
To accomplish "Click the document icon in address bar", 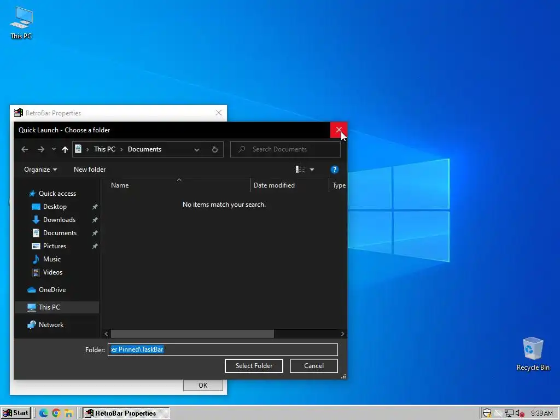I will (x=78, y=149).
